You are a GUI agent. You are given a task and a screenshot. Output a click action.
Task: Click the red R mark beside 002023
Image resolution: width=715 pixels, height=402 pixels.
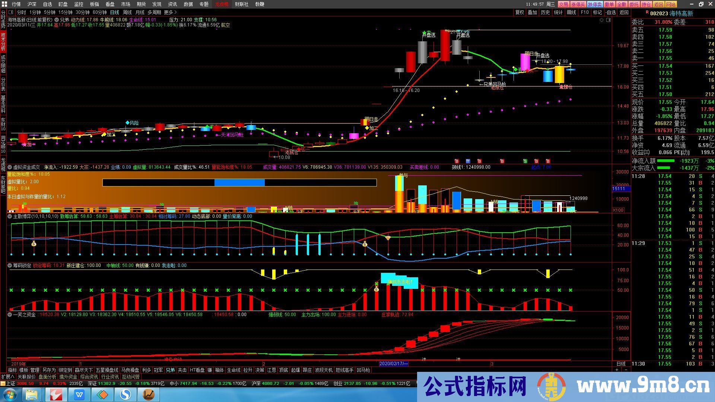tap(647, 12)
